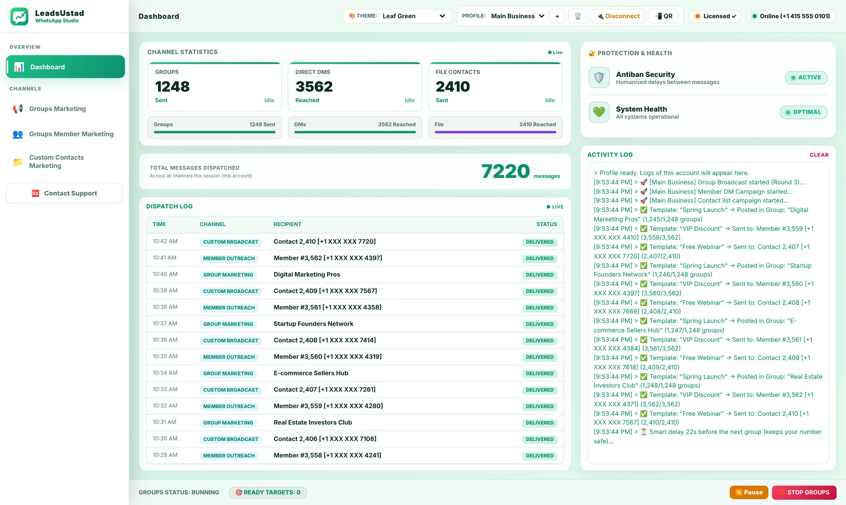Clear the activity log

(x=819, y=155)
